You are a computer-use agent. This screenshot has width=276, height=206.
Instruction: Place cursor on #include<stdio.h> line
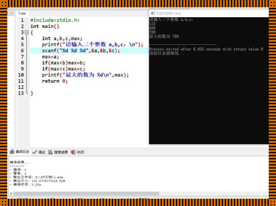pos(55,20)
